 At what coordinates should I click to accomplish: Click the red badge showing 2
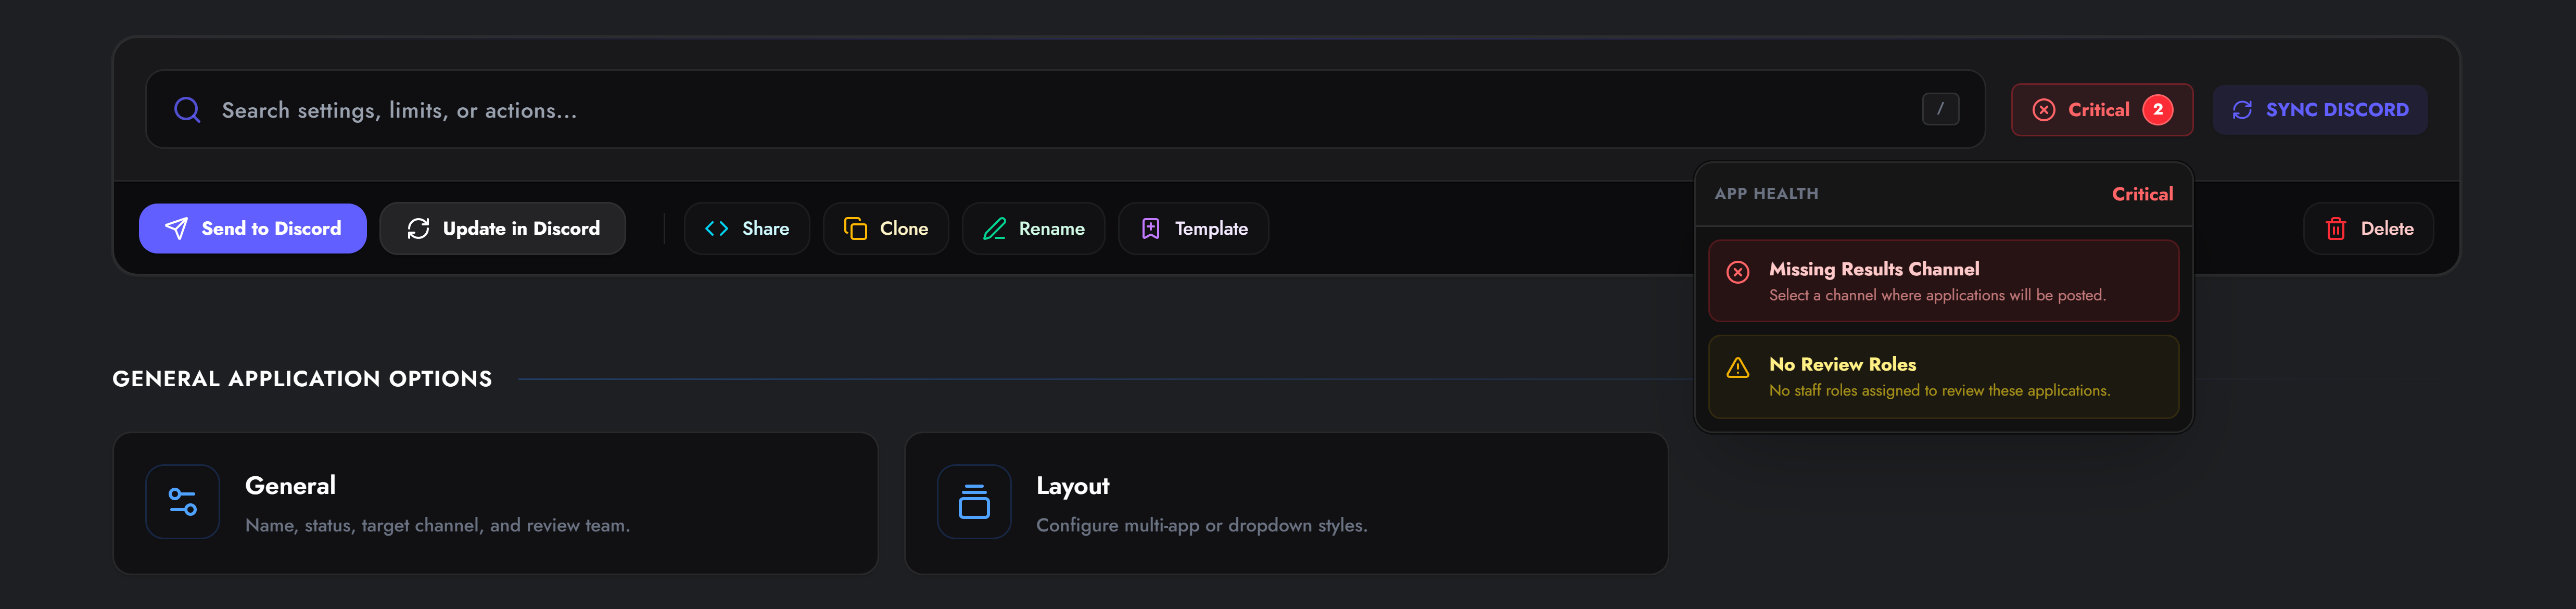pyautogui.click(x=2158, y=110)
